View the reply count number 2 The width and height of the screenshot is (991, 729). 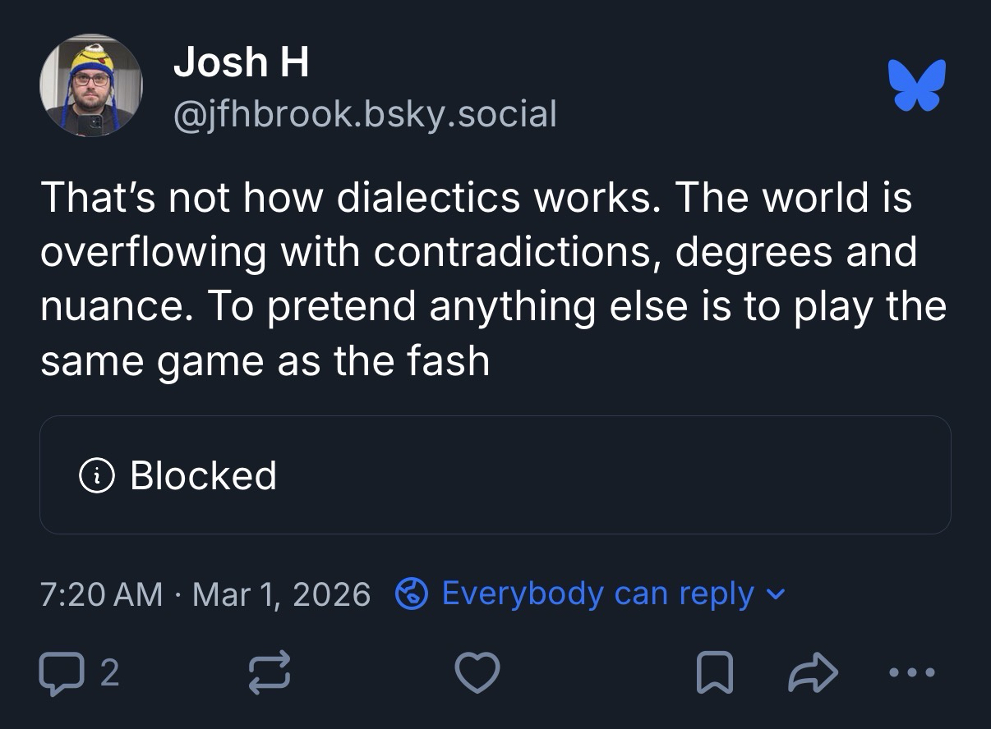[110, 673]
